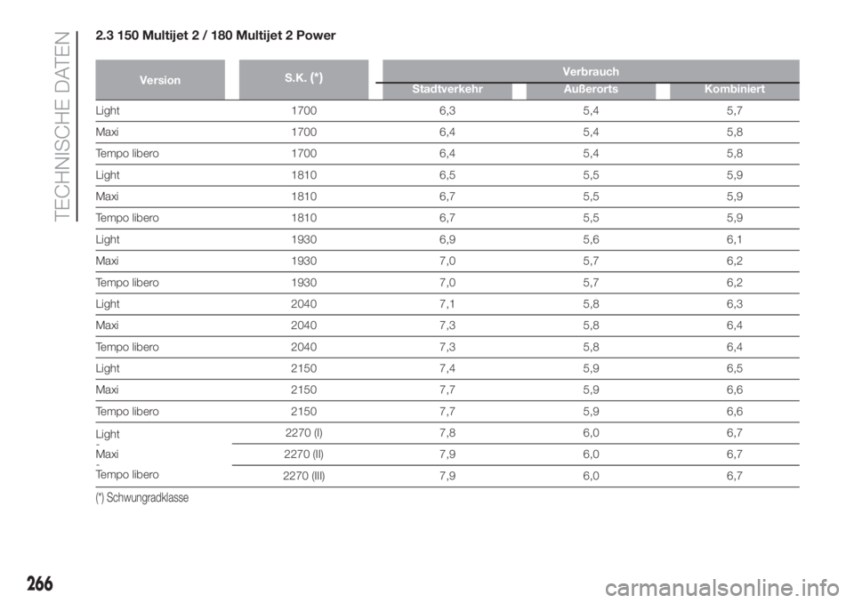Click Kombiniert value 5,7 for Light 1700

pyautogui.click(x=734, y=110)
